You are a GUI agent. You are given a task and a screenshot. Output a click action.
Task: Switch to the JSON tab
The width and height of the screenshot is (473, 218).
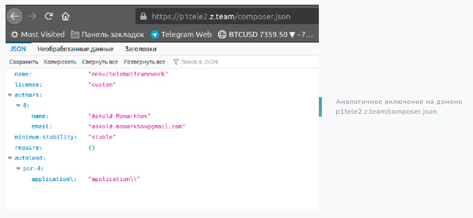tap(18, 49)
